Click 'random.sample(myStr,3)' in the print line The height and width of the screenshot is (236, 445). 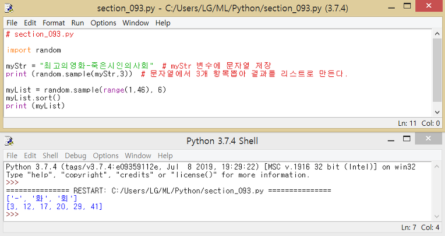point(82,74)
